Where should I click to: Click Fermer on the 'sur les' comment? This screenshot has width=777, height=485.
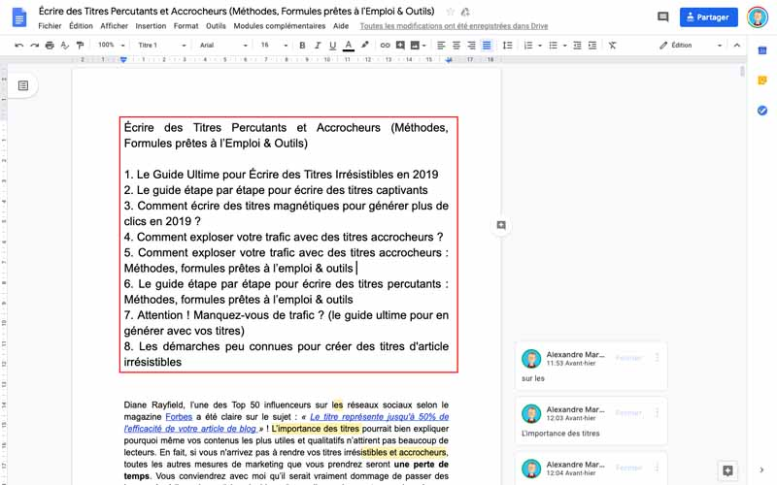[x=628, y=358]
